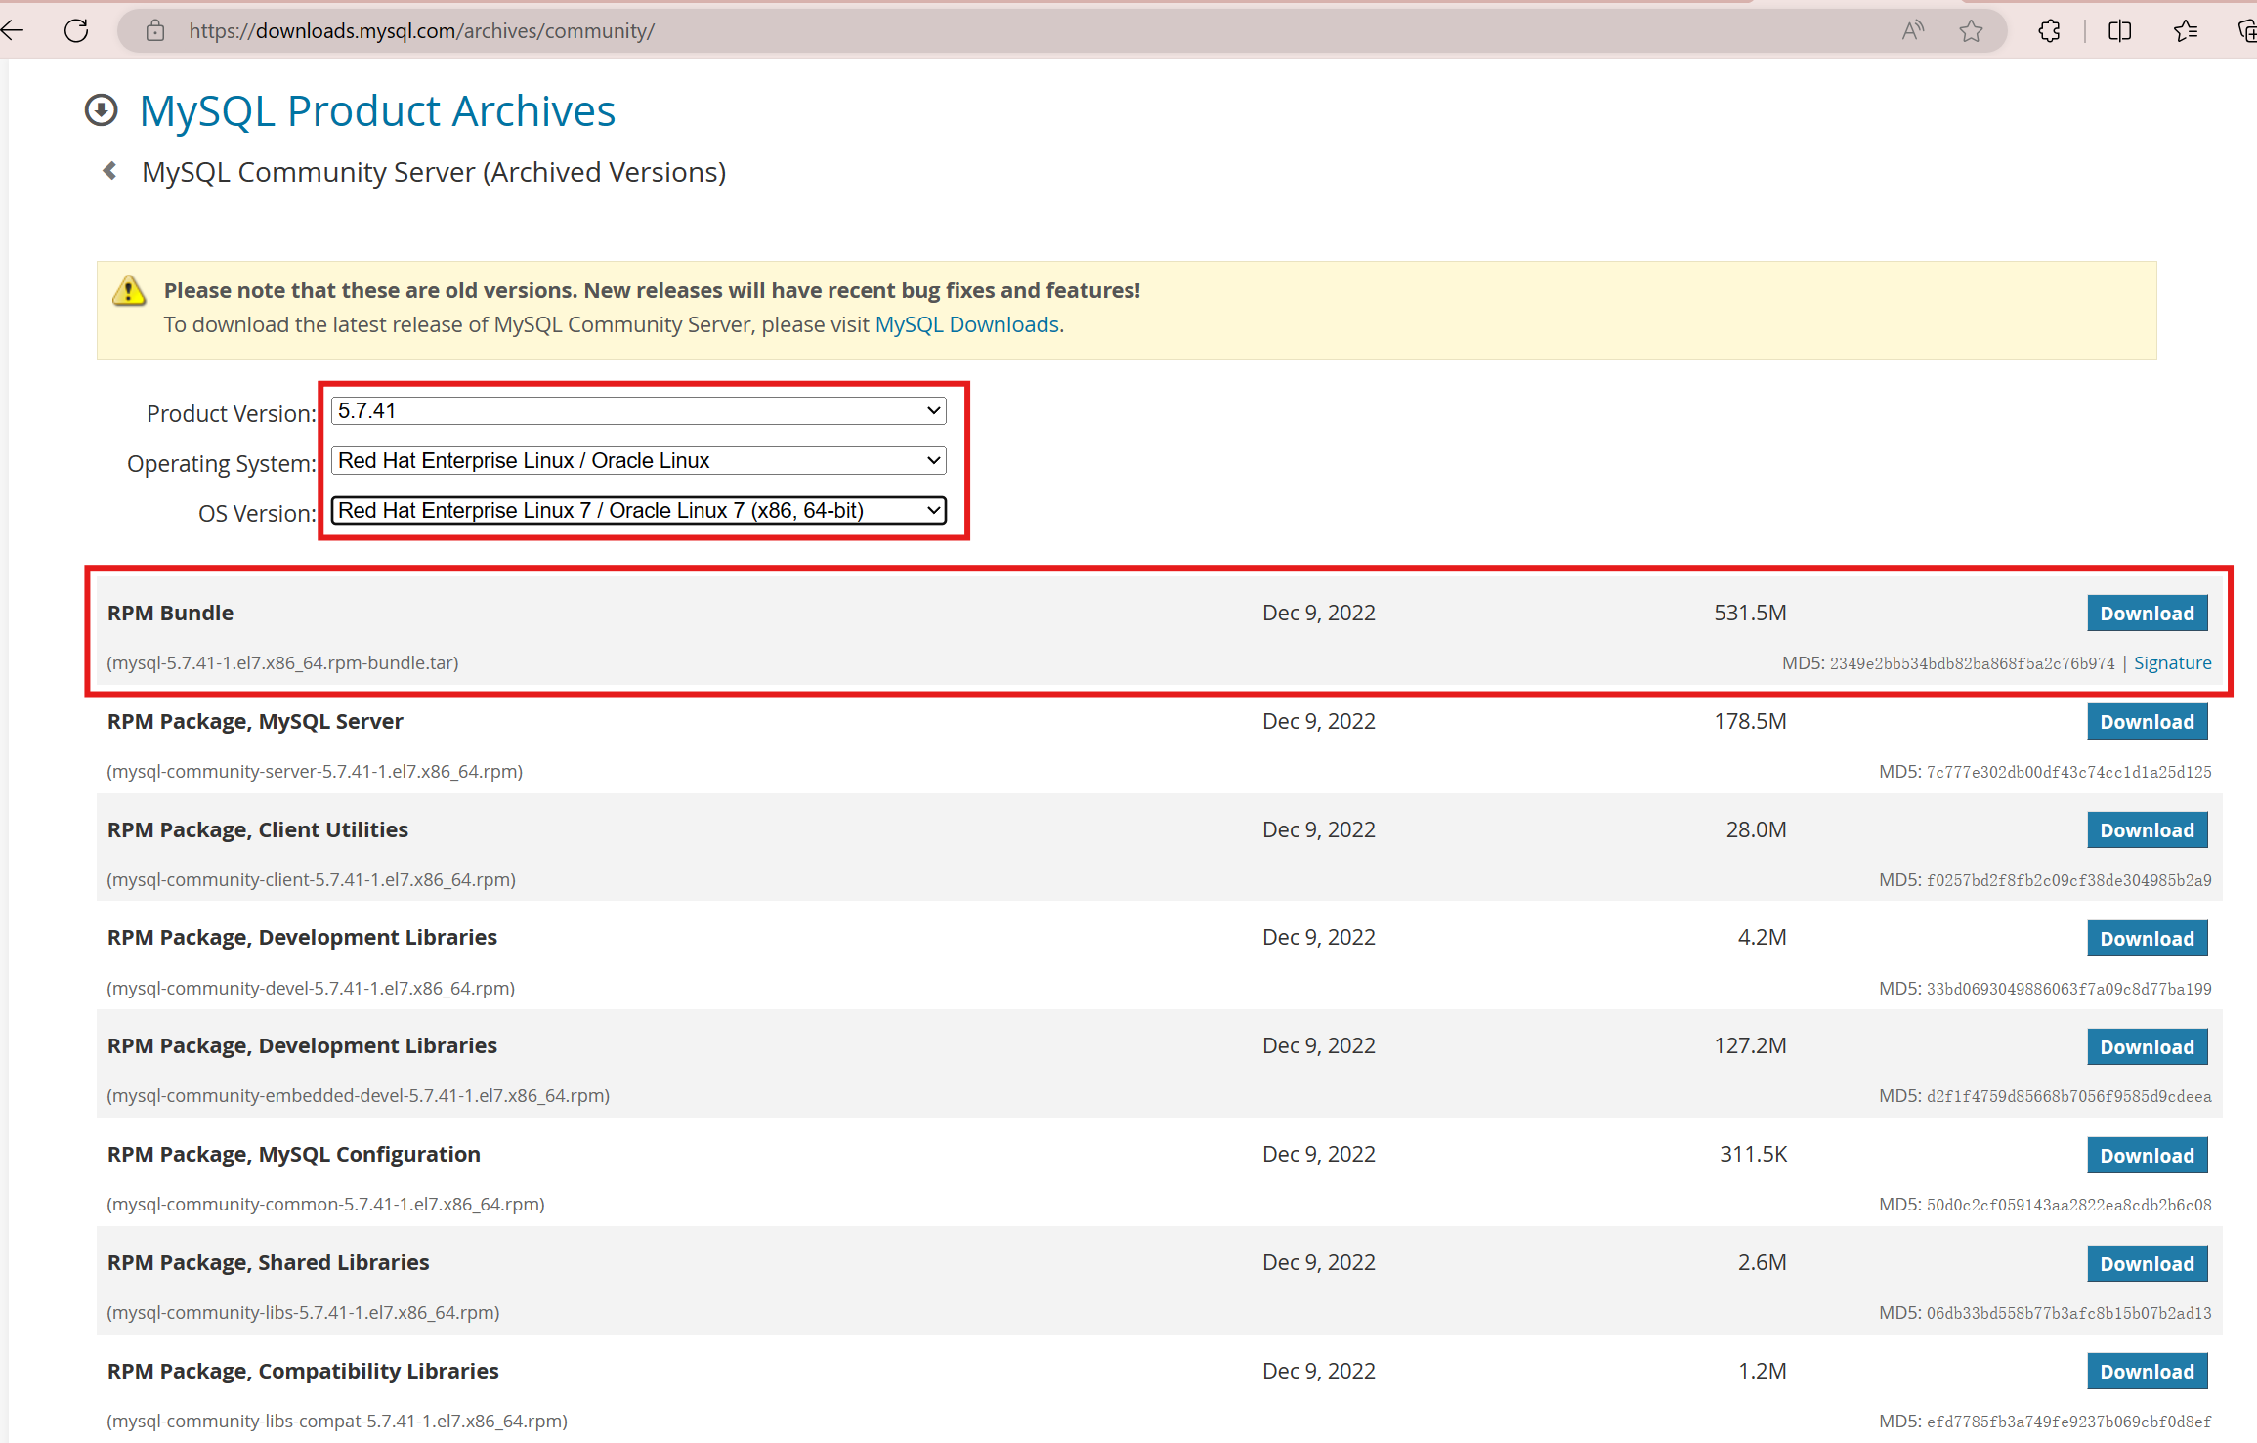Screen dimensions: 2257x1443
Task: Click the Signature link for RPM Bundle
Action: tap(2172, 663)
